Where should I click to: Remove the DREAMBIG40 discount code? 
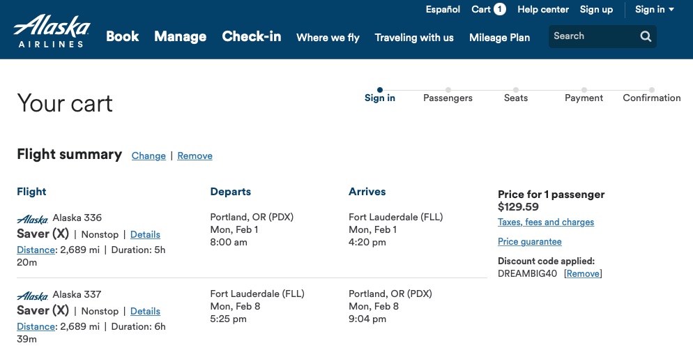click(583, 274)
